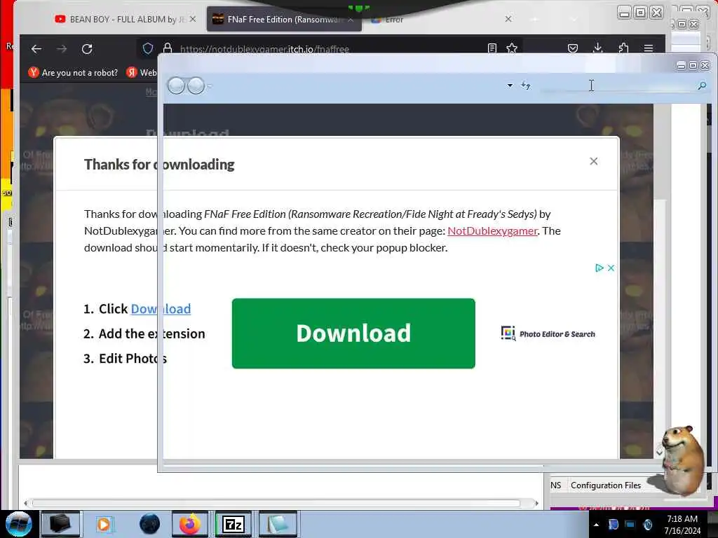Show hidden system tray icons
The image size is (718, 538).
point(596,525)
